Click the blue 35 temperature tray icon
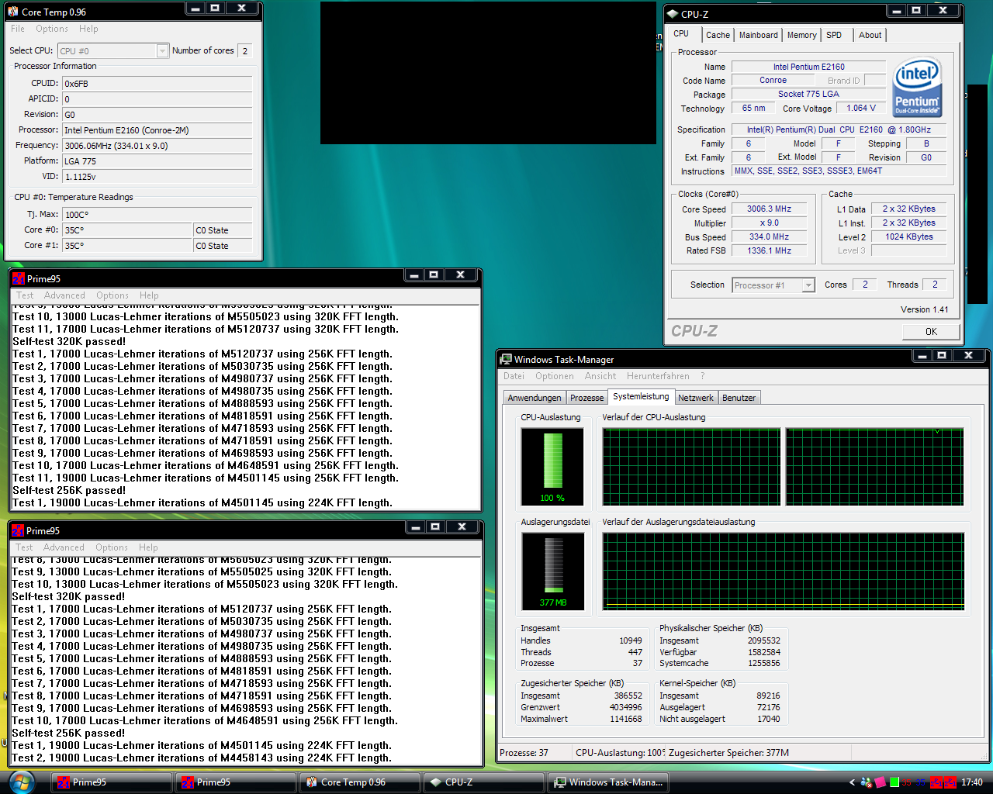993x794 pixels. coord(922,782)
